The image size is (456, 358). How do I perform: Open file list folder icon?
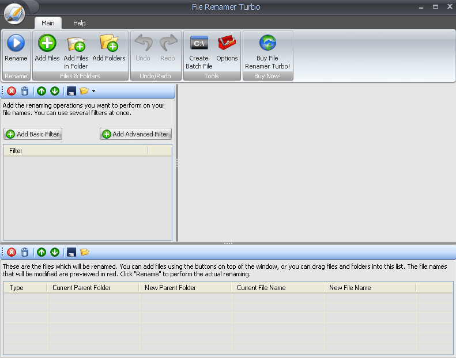click(x=85, y=252)
